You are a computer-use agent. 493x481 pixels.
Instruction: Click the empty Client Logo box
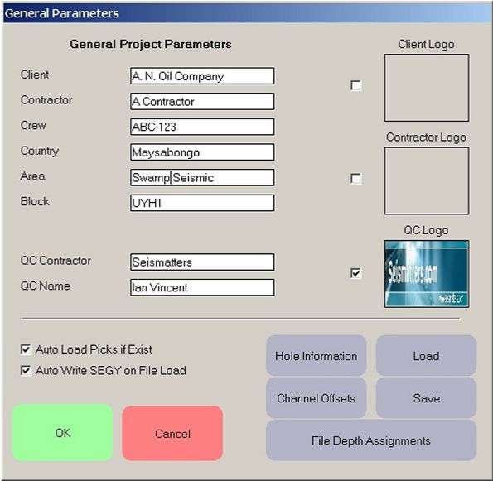427,88
